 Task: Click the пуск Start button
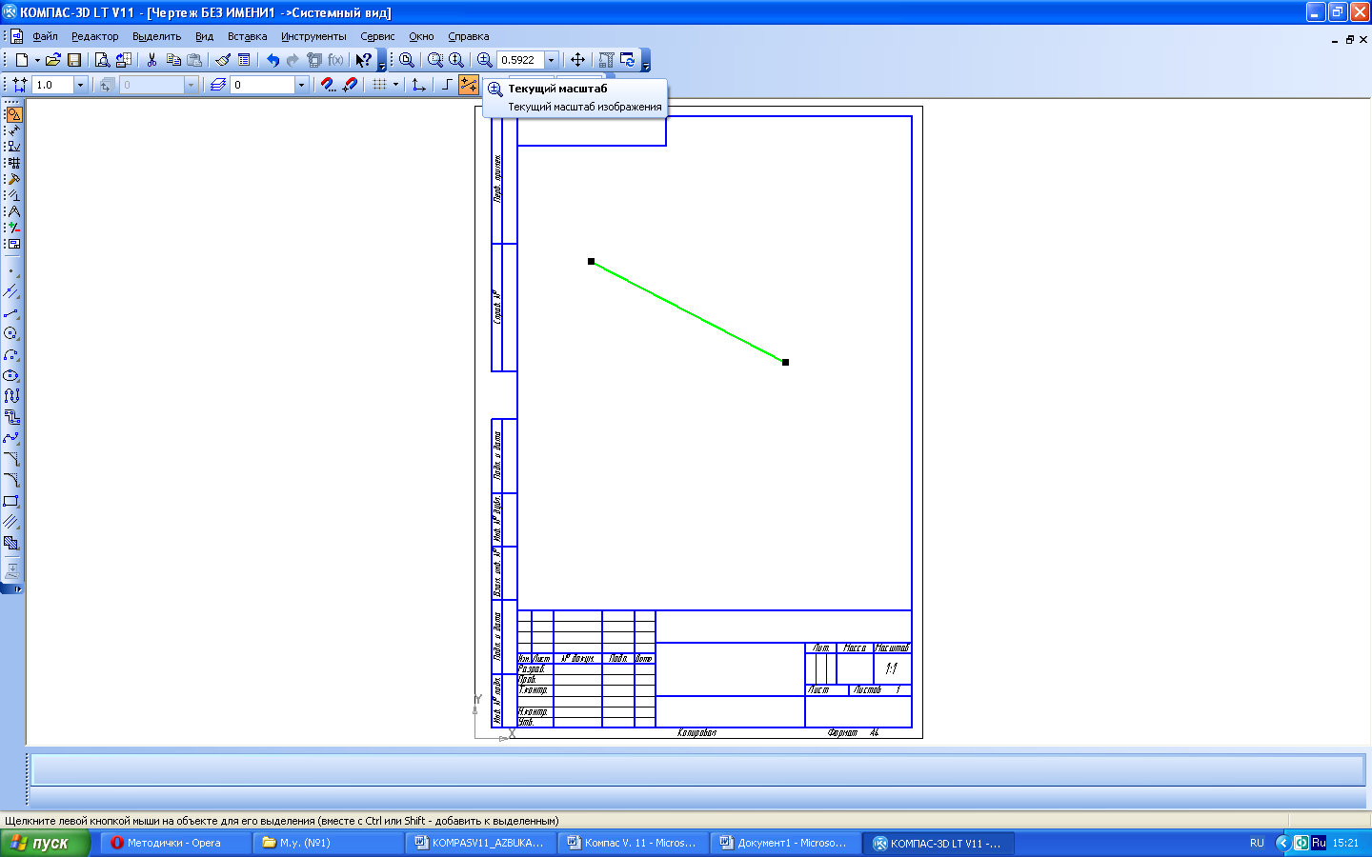point(45,843)
